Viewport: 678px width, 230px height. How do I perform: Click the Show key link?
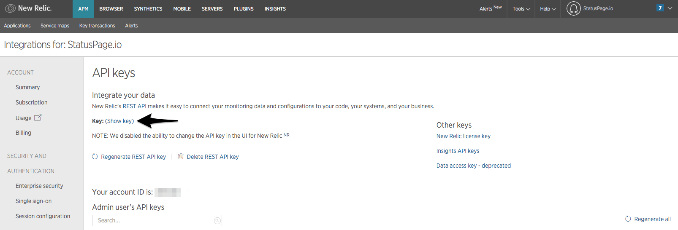[x=119, y=121]
